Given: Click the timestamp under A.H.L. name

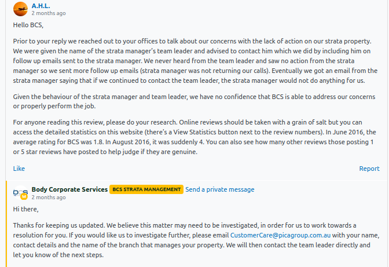Looking at the screenshot, I should click(x=49, y=13).
